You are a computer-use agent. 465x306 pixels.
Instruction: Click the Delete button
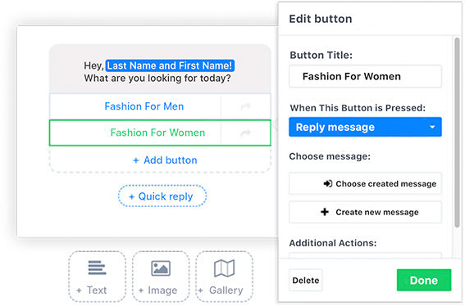click(305, 280)
